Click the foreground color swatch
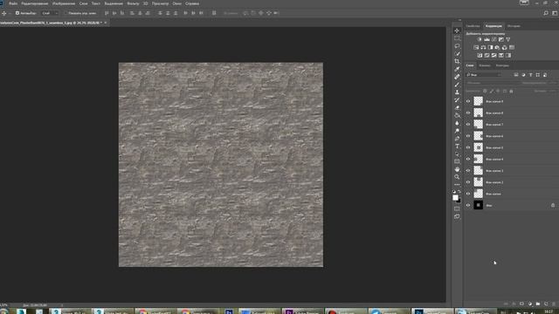This screenshot has height=314, width=559. (455, 198)
